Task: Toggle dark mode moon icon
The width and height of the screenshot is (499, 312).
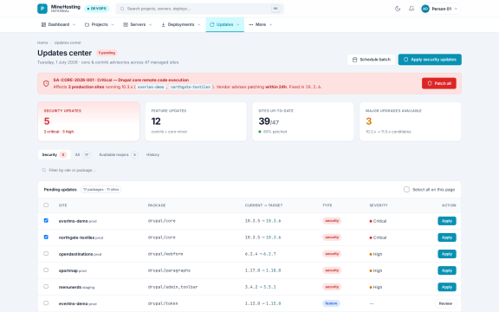Action: tap(398, 9)
